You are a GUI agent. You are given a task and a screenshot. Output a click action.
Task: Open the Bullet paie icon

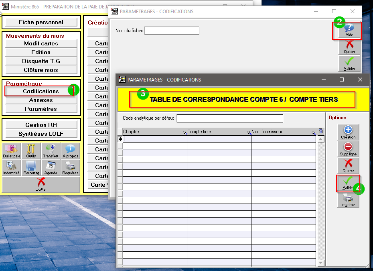11,151
